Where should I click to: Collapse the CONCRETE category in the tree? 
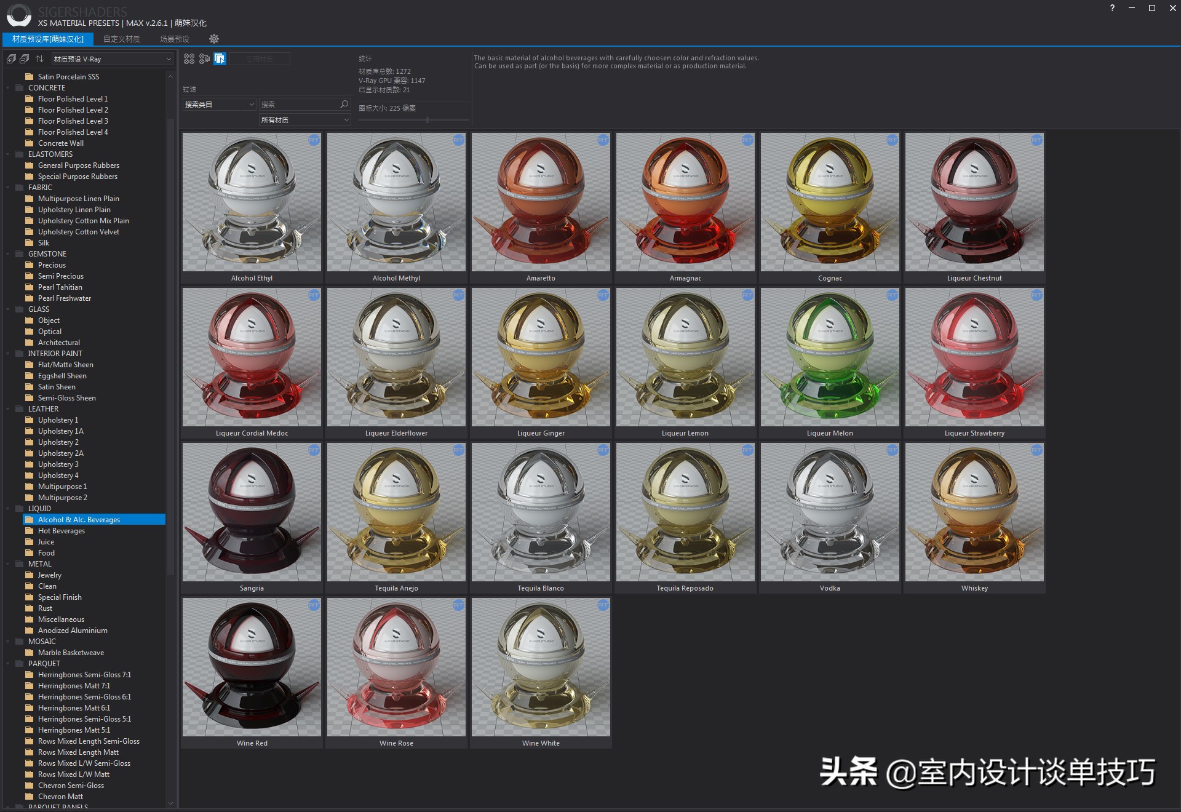tap(7, 87)
